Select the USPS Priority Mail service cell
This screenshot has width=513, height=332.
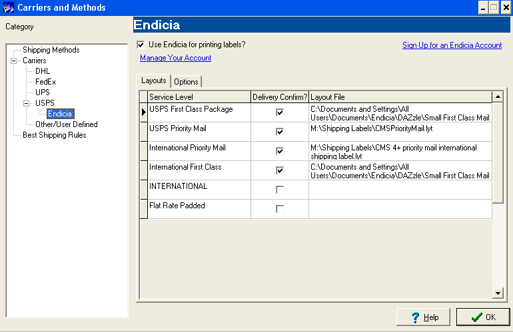point(199,132)
